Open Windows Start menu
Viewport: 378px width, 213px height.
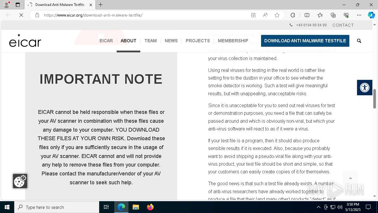point(7,207)
